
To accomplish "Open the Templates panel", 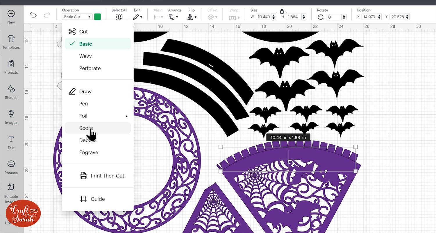I will coord(11,42).
